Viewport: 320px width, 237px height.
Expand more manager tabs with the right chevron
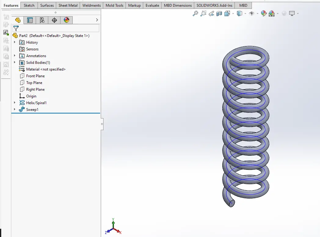(x=97, y=20)
